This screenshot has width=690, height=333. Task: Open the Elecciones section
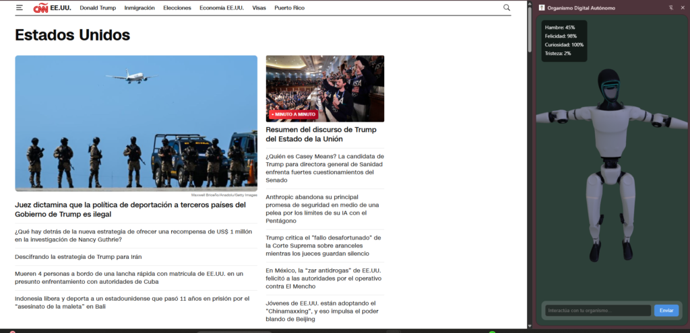177,8
